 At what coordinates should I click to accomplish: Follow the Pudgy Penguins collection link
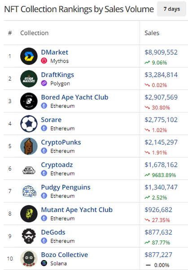(66, 187)
